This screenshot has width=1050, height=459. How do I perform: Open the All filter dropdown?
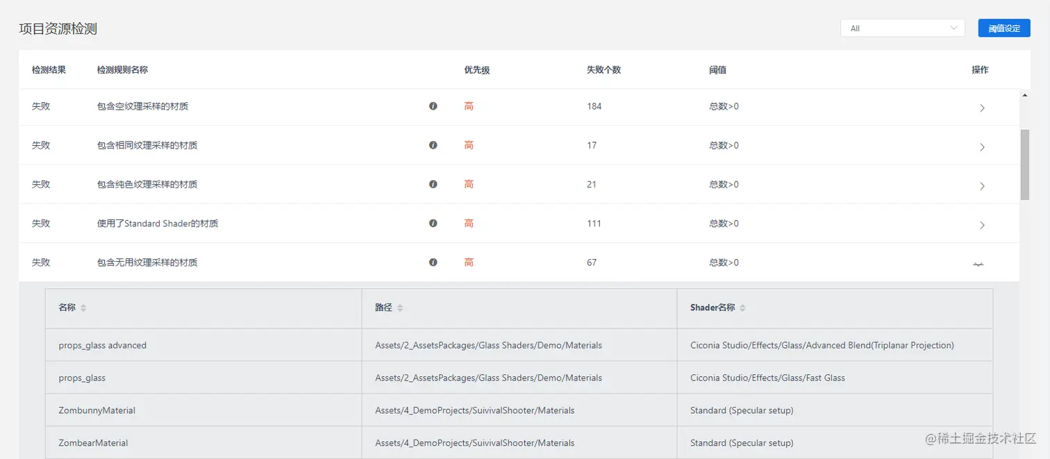point(902,28)
